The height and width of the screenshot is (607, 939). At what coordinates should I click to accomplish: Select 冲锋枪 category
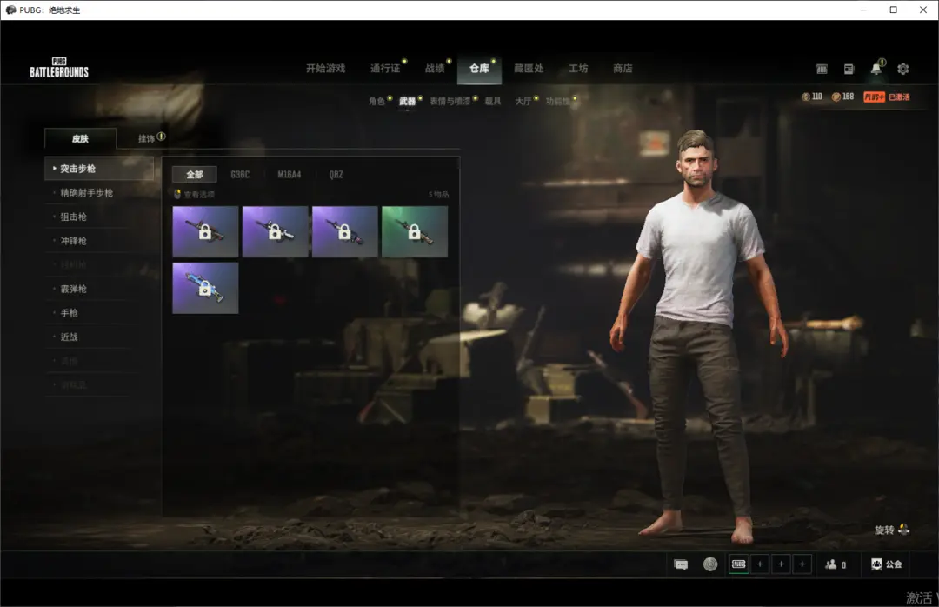point(74,240)
